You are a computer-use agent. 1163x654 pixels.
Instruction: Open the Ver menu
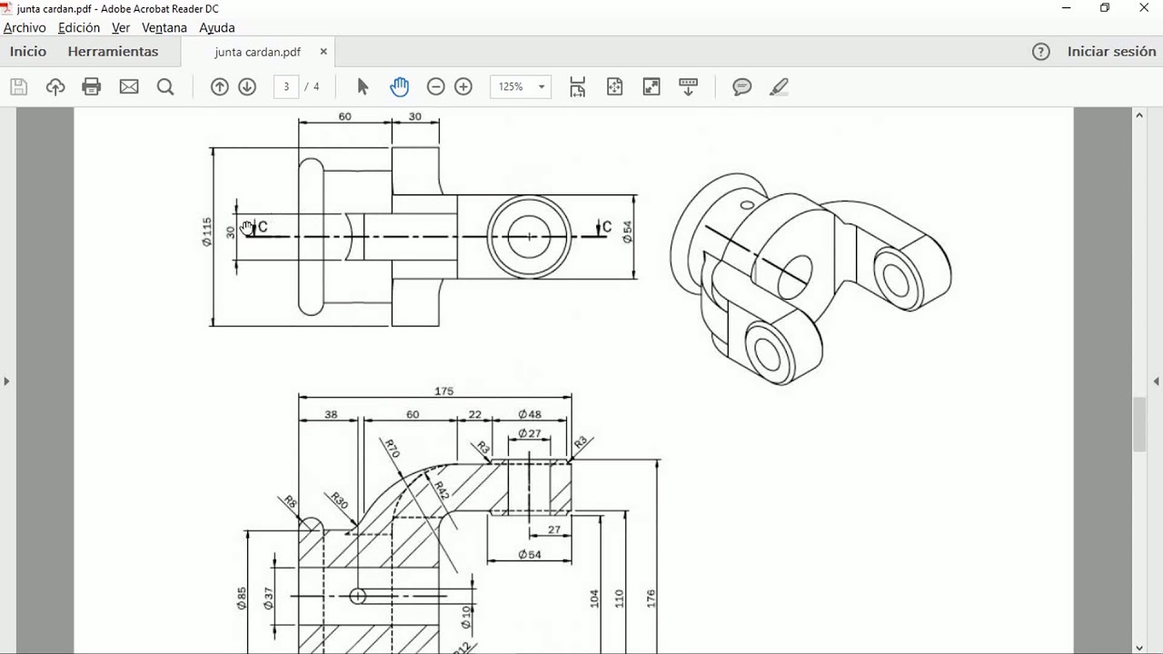point(121,28)
